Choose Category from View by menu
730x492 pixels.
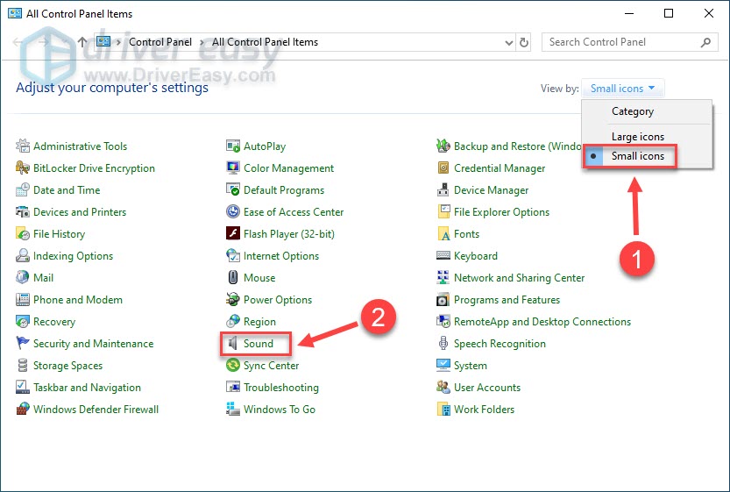coord(633,111)
